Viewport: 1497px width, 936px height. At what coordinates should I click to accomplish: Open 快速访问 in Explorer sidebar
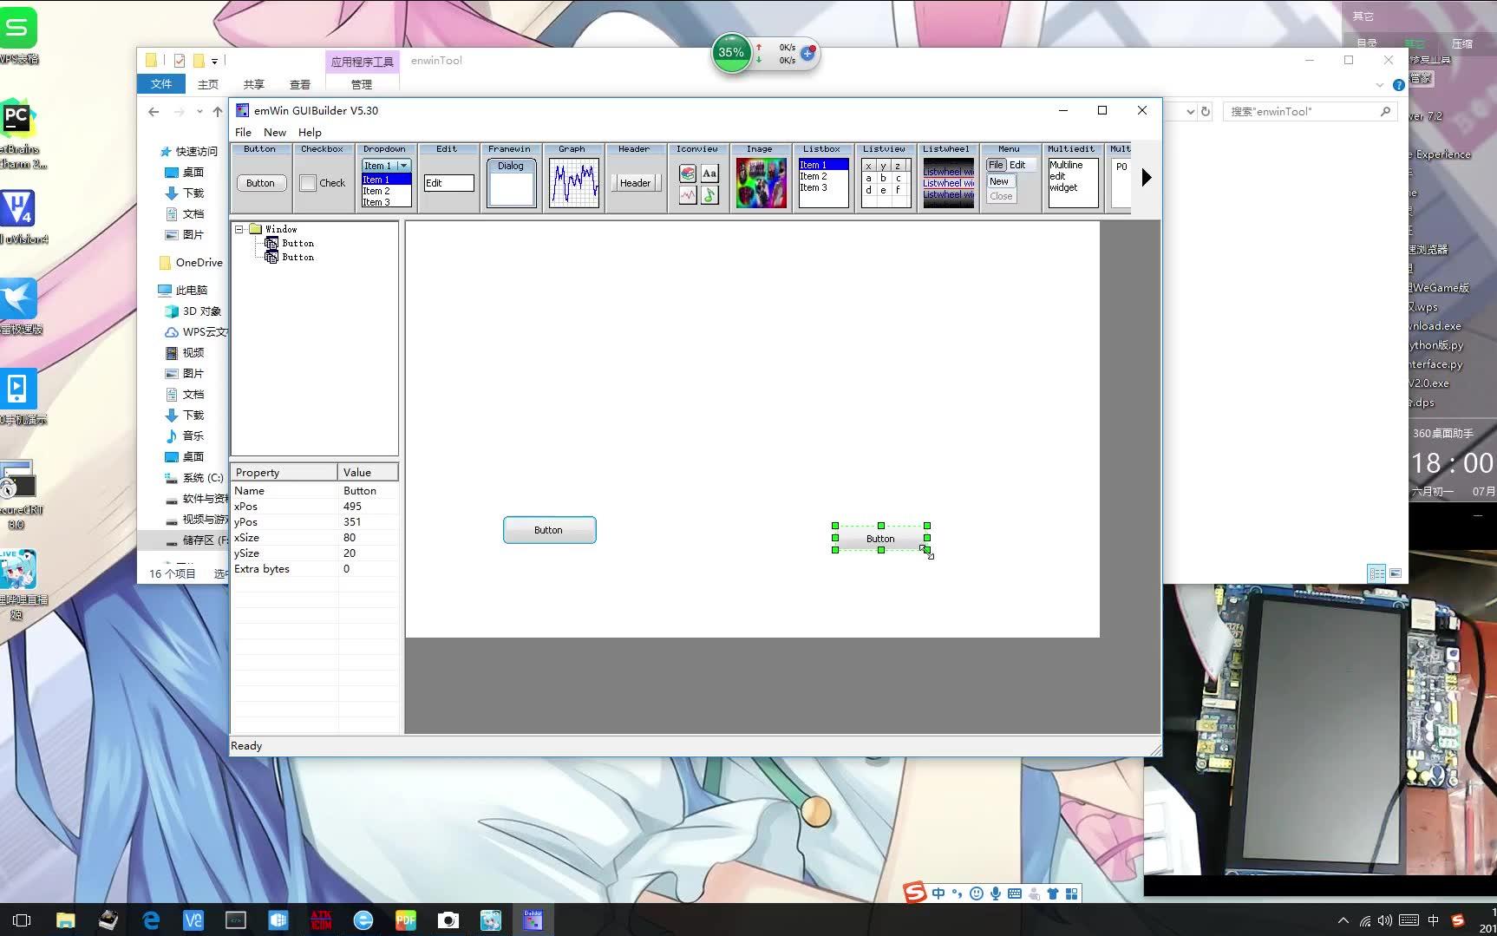(190, 151)
